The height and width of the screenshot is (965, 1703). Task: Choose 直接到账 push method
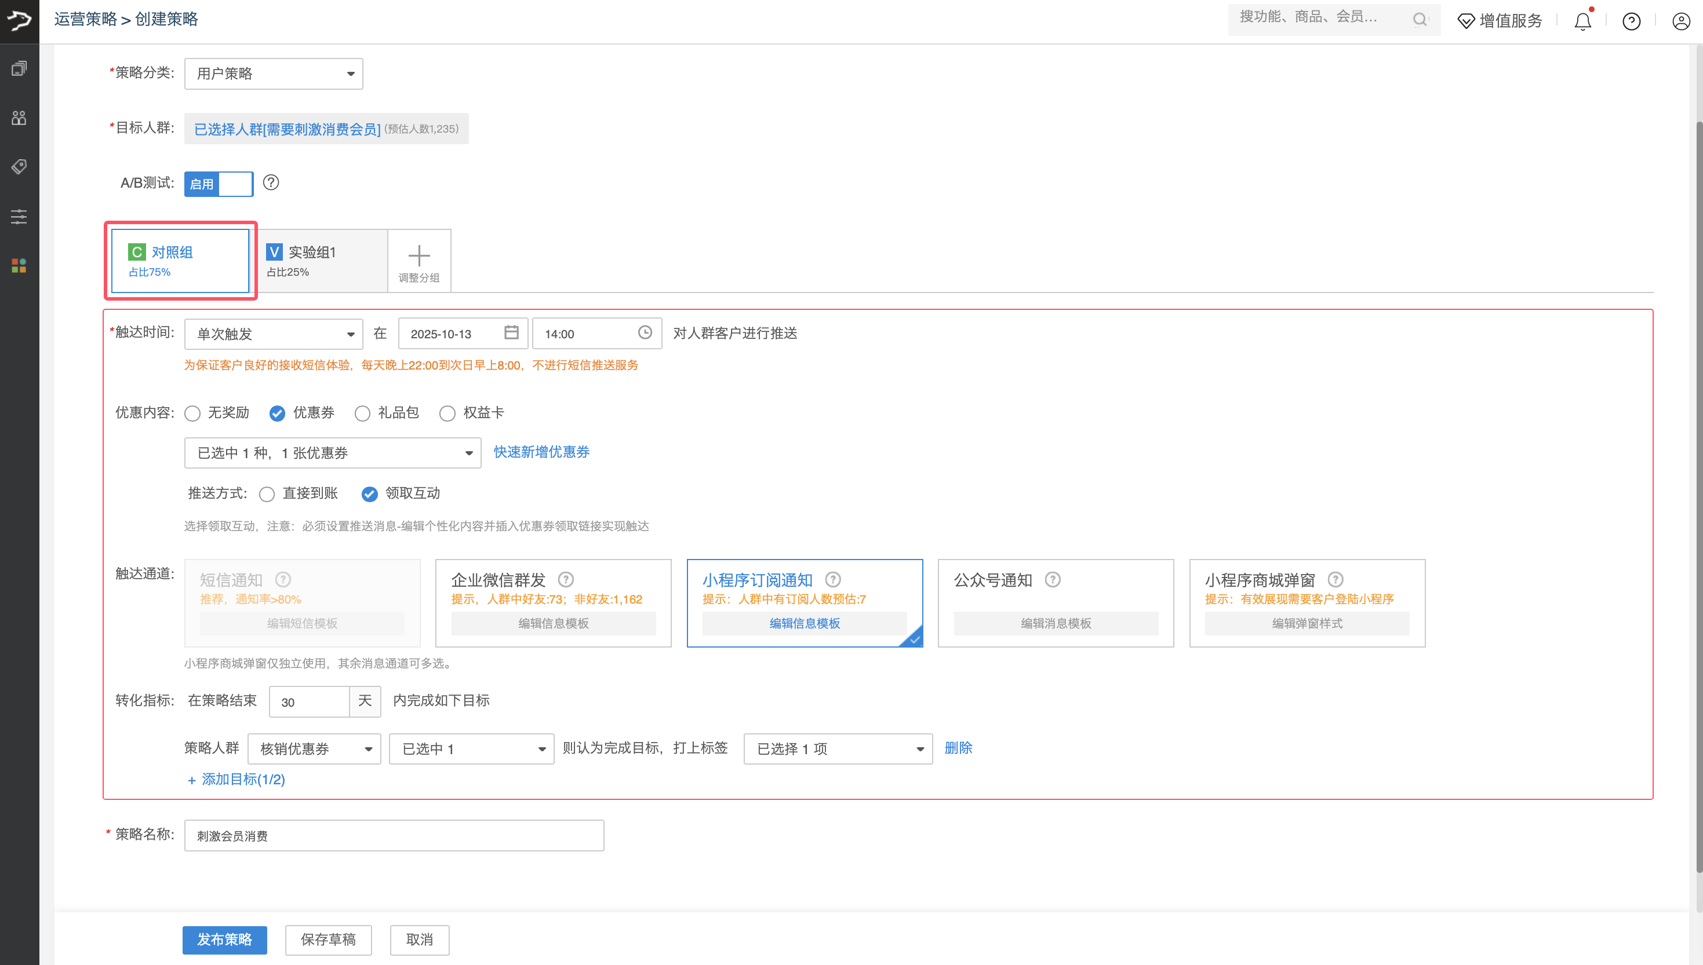pyautogui.click(x=267, y=495)
